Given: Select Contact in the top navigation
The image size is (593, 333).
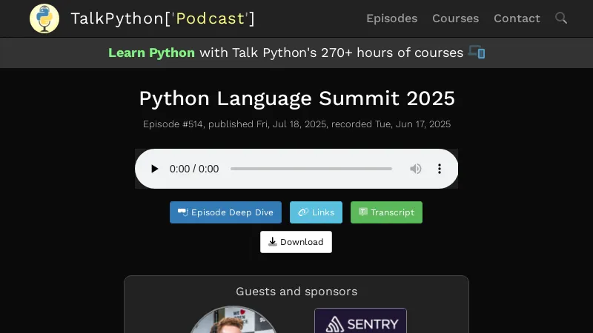Looking at the screenshot, I should click(517, 18).
